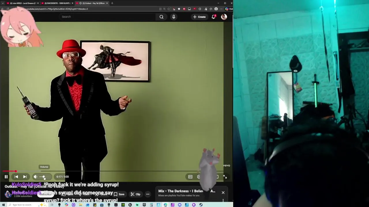Click the YouTube search magnifier button

tap(161, 17)
